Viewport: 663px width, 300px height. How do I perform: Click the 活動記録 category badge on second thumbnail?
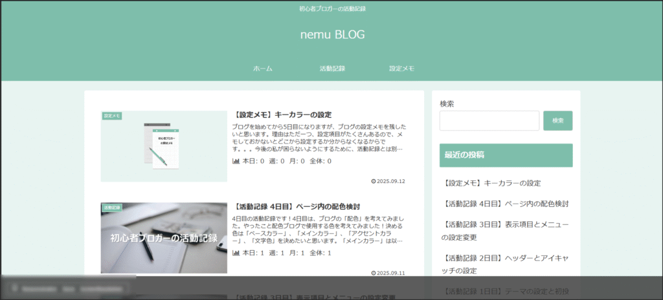(112, 208)
